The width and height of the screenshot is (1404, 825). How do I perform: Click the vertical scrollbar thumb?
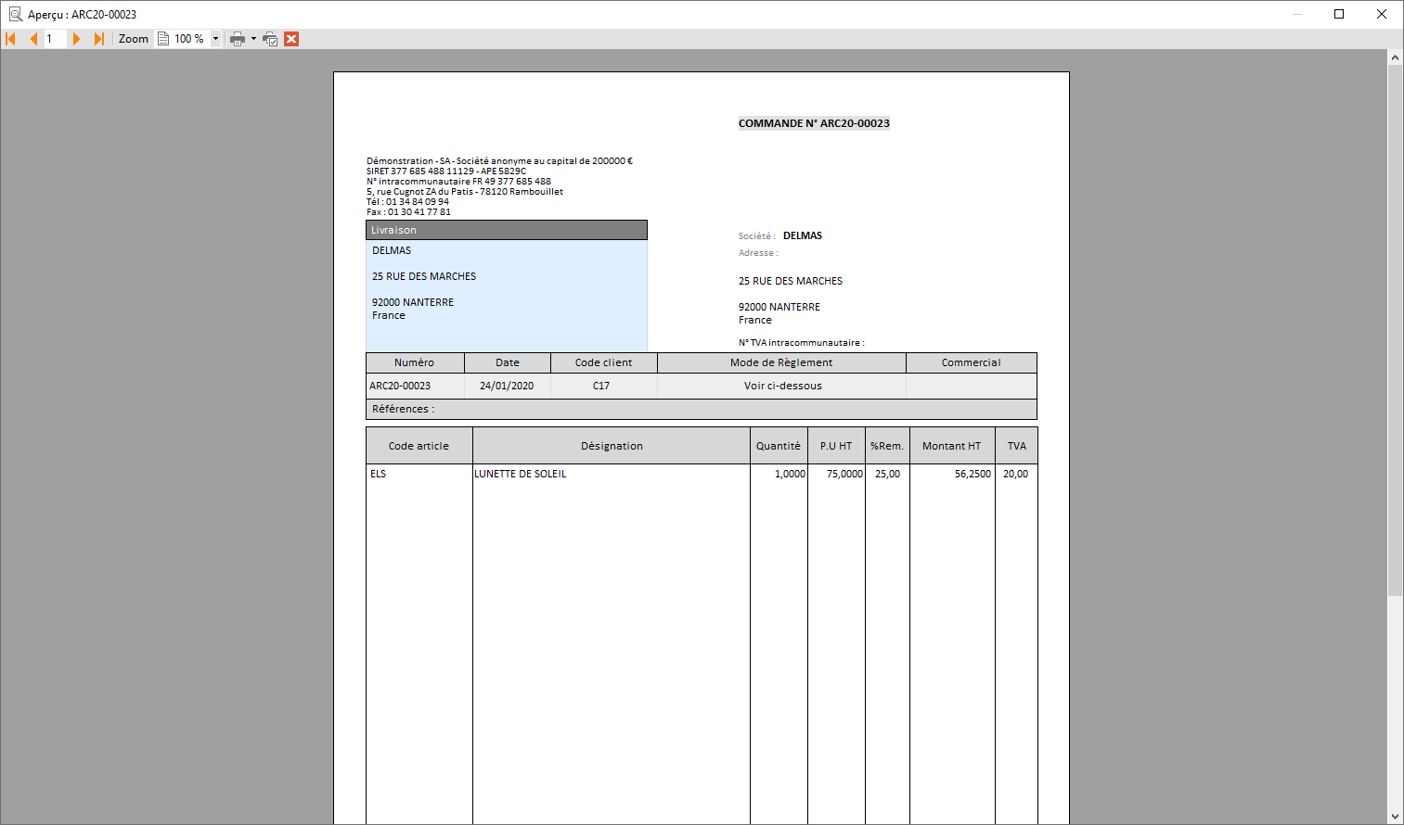pyautogui.click(x=1395, y=330)
